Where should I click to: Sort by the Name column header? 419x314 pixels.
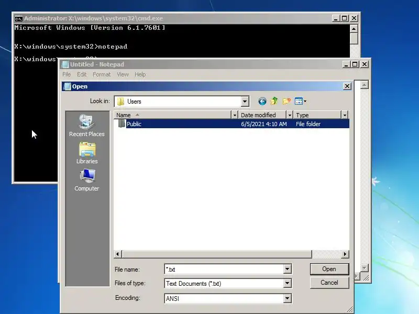point(173,115)
